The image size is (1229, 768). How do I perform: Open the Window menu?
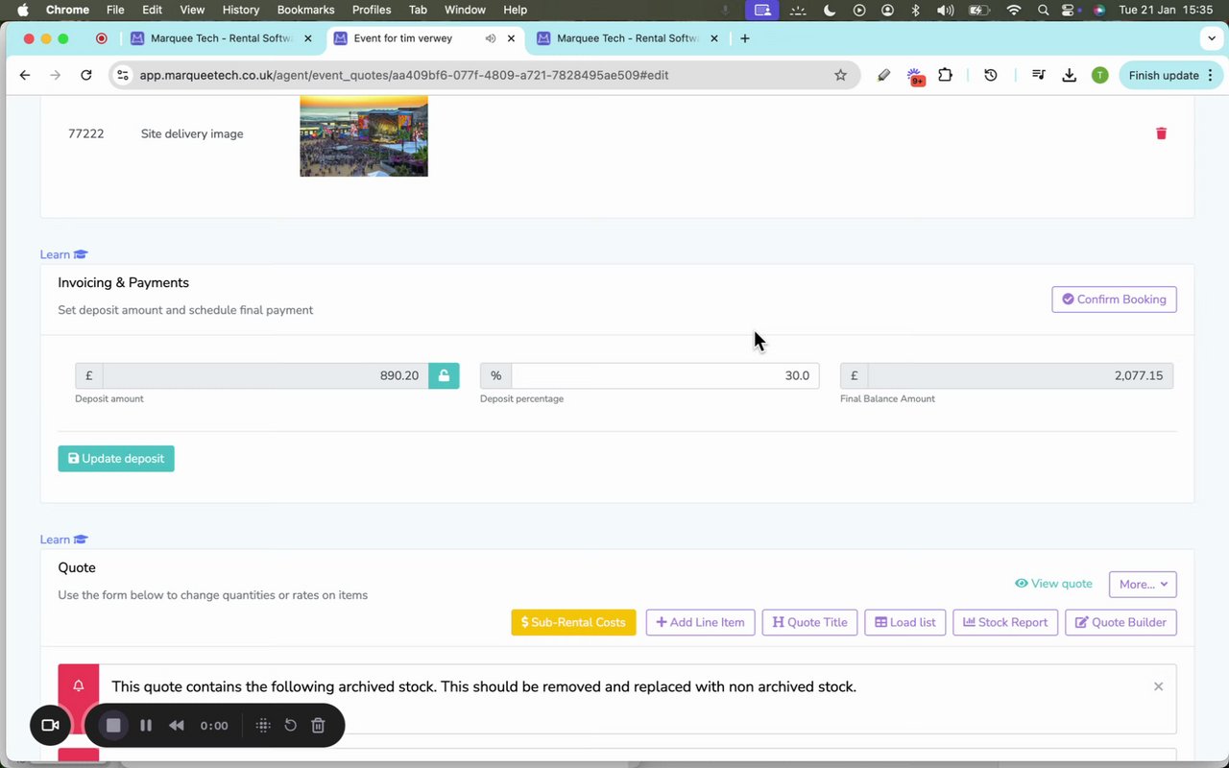point(465,10)
